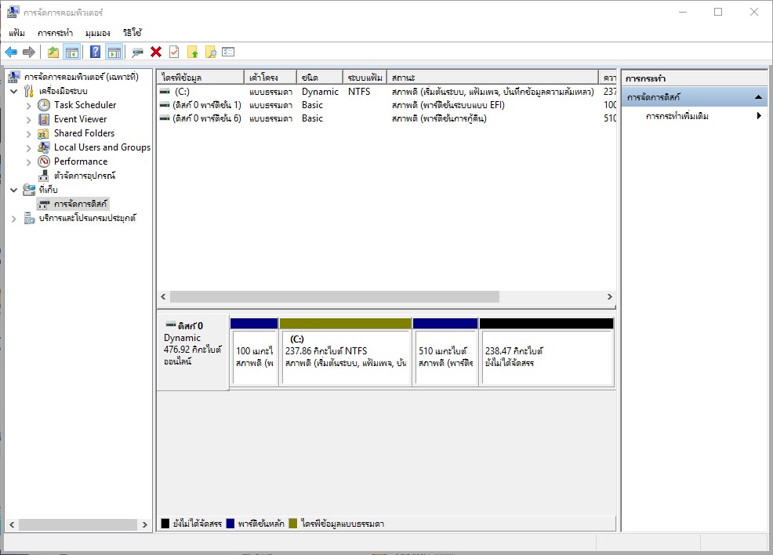The width and height of the screenshot is (773, 555).
Task: Select ตัวจัดการอุปกรณ์ in the navigation tree
Action: coord(85,176)
